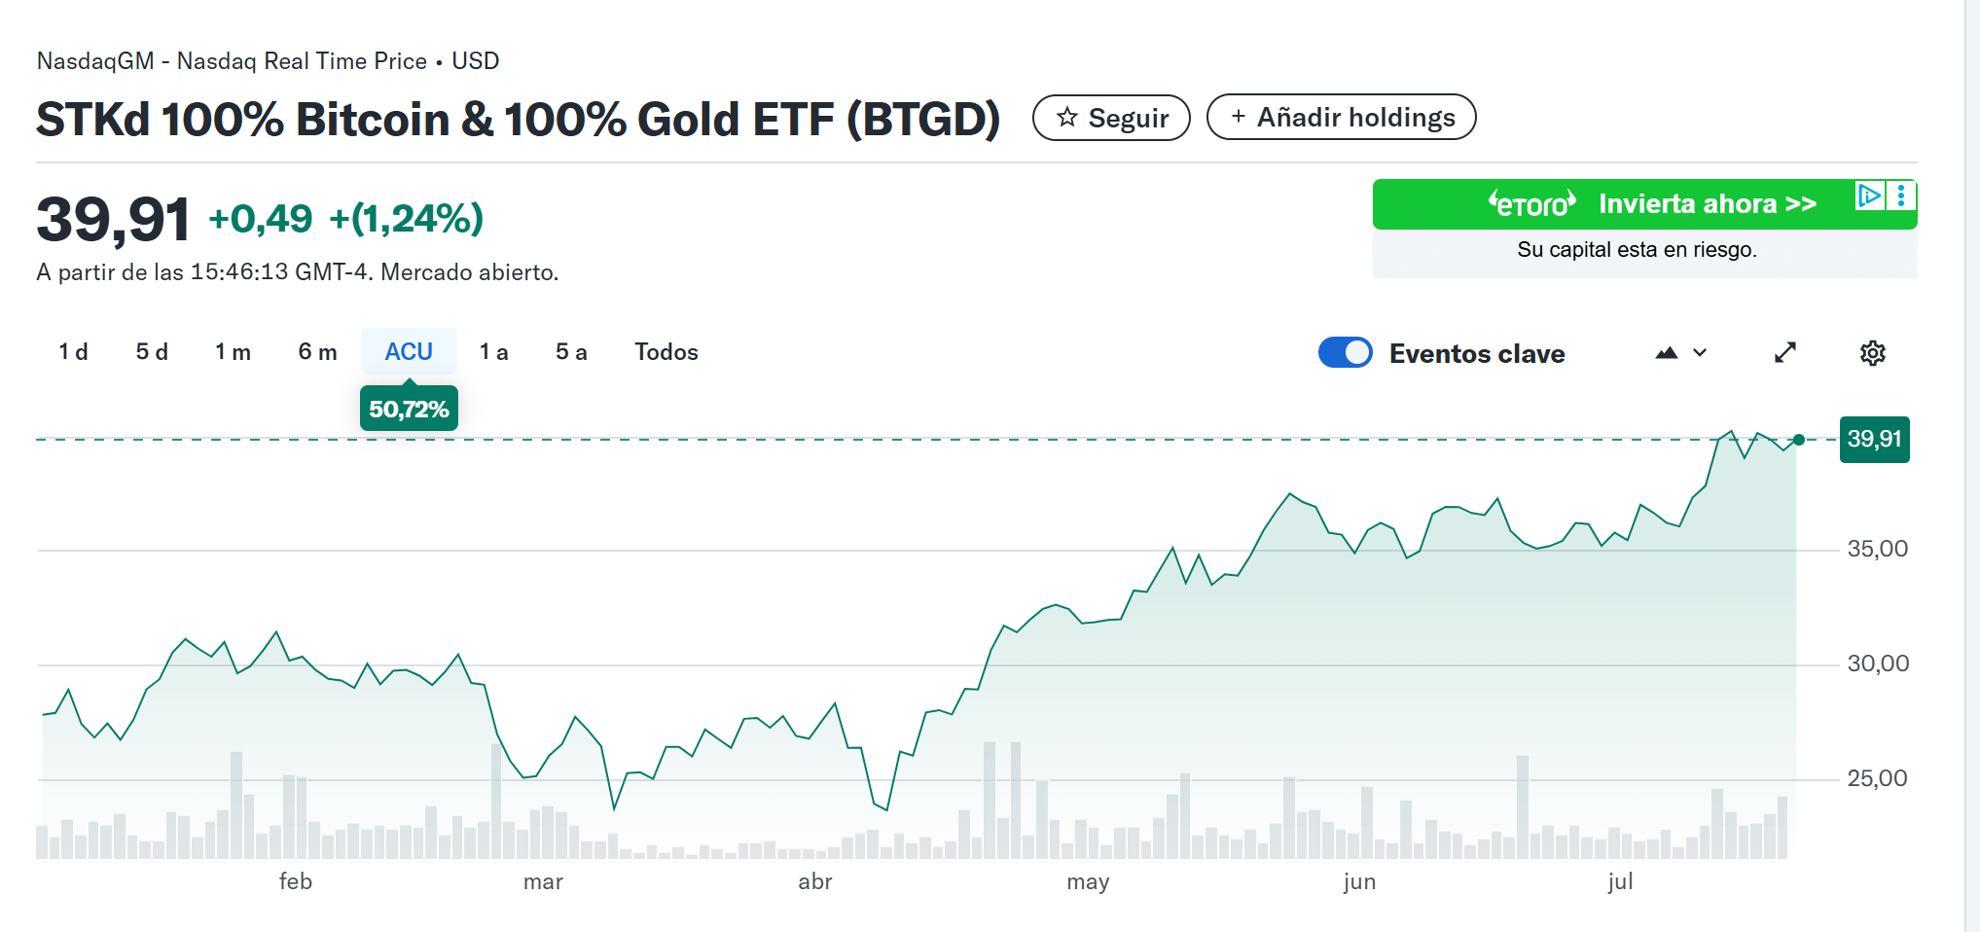Select the 1 m time range
The width and height of the screenshot is (1980, 932).
(x=233, y=352)
